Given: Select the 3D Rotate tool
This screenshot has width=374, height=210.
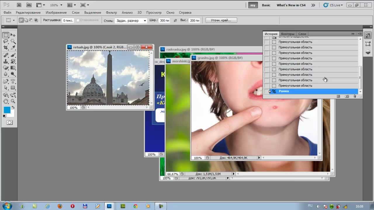Looking at the screenshot, I should pos(6,95).
